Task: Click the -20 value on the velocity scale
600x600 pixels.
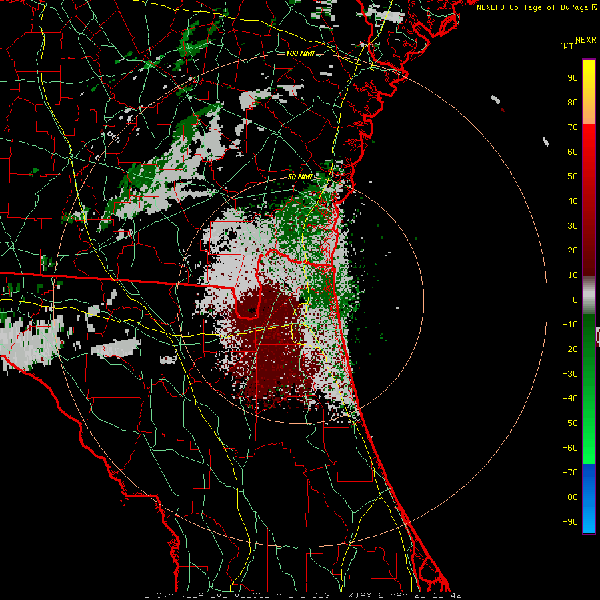Action: coord(570,349)
